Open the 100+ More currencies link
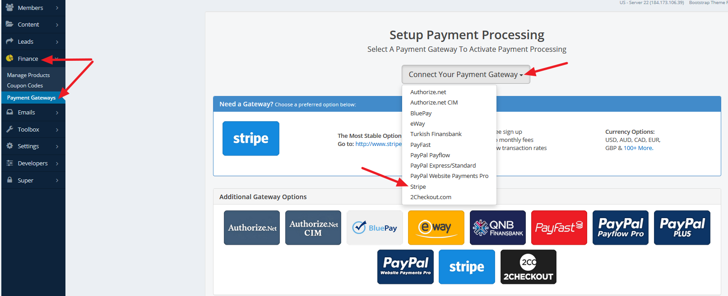Screen dimensions: 728x296 (x=638, y=148)
